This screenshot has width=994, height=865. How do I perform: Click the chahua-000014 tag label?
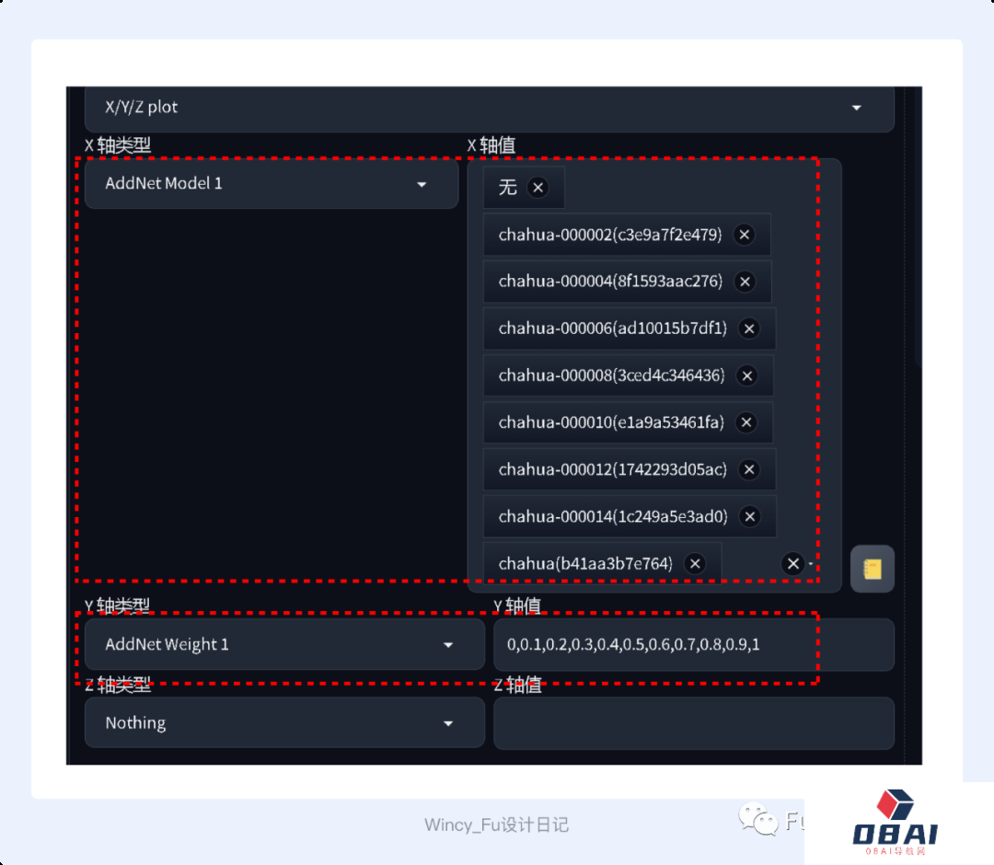click(612, 516)
